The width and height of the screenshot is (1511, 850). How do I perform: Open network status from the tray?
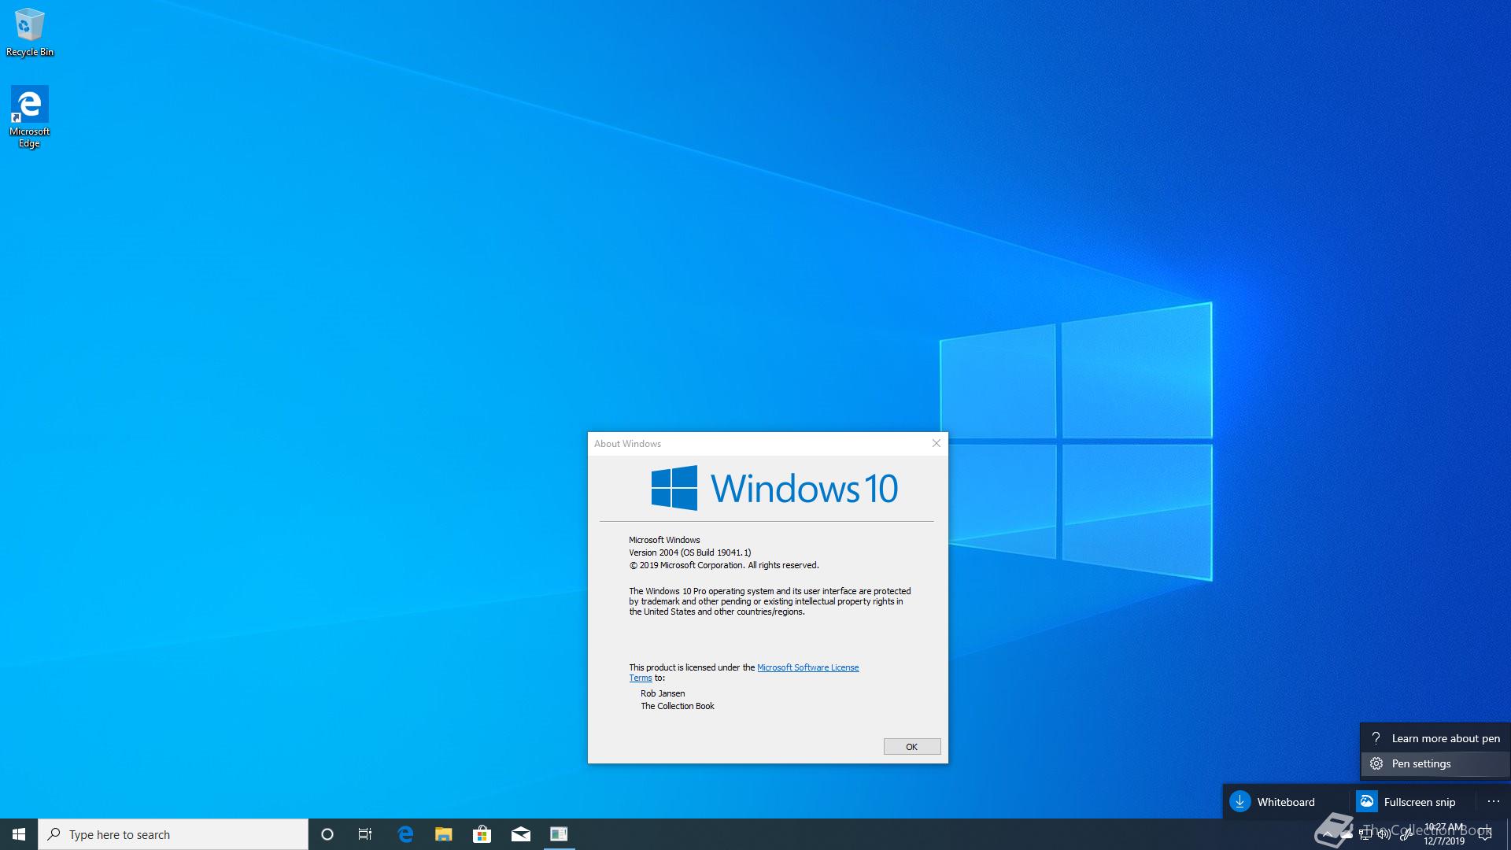pos(1365,834)
